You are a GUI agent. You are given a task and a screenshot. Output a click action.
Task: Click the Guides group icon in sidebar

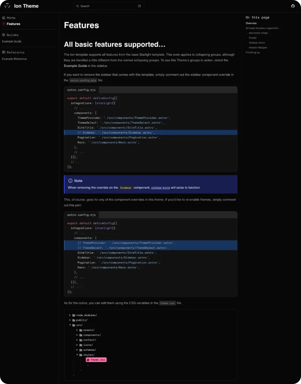tap(4, 35)
